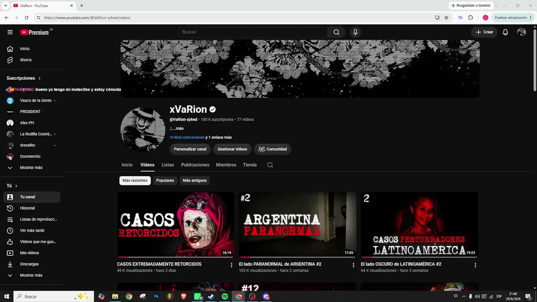Open Ver más tarde playlist
537x302 pixels.
pyautogui.click(x=32, y=230)
